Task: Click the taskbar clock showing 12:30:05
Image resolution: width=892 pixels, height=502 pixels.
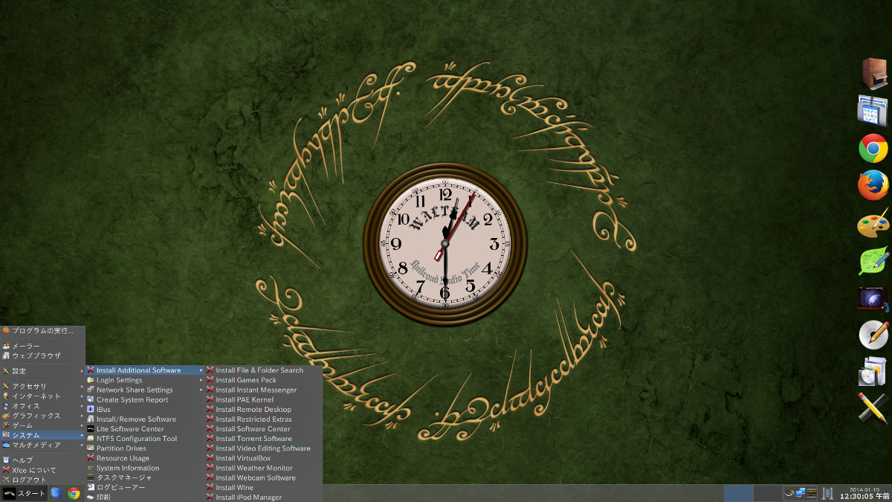Action: pyautogui.click(x=864, y=493)
